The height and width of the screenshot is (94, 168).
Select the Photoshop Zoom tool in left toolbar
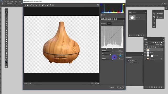click(x=6, y=55)
